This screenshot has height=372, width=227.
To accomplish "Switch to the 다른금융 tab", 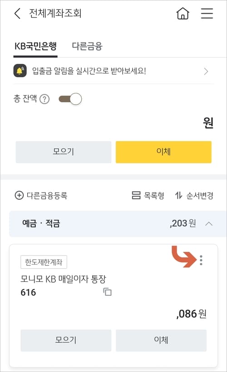I will click(87, 46).
